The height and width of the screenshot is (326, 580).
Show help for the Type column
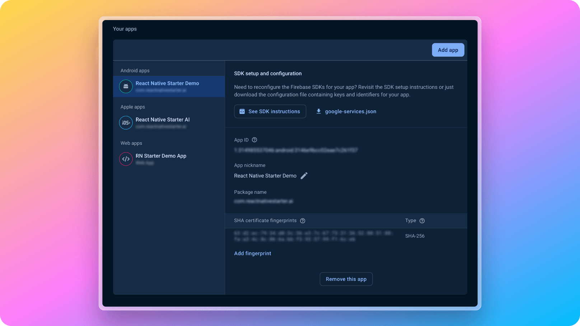click(x=422, y=221)
